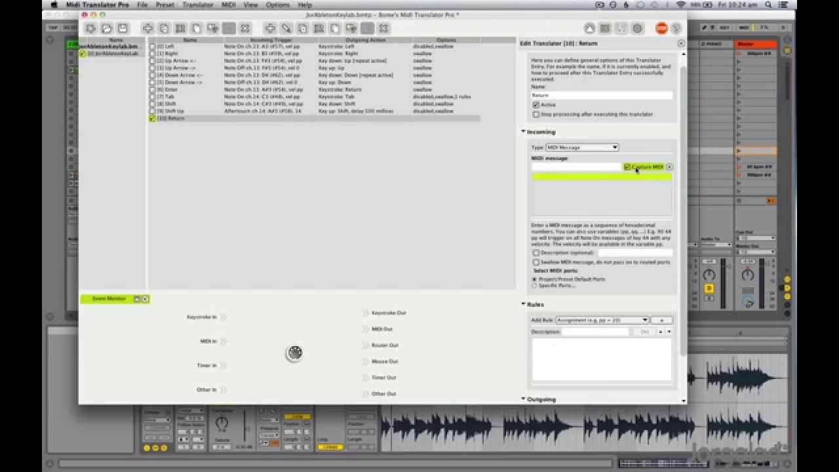
Task: Click the 'Mouse Out' monitor label
Action: pos(385,361)
